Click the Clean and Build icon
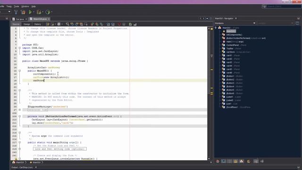Screen dimensions: 302x170 coord(23,12)
